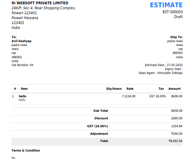Select estimate number EST-000003
This screenshot has height=164, width=189.
(x=173, y=12)
